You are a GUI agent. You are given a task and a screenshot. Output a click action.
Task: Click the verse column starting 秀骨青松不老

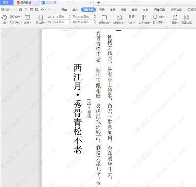coord(98,109)
